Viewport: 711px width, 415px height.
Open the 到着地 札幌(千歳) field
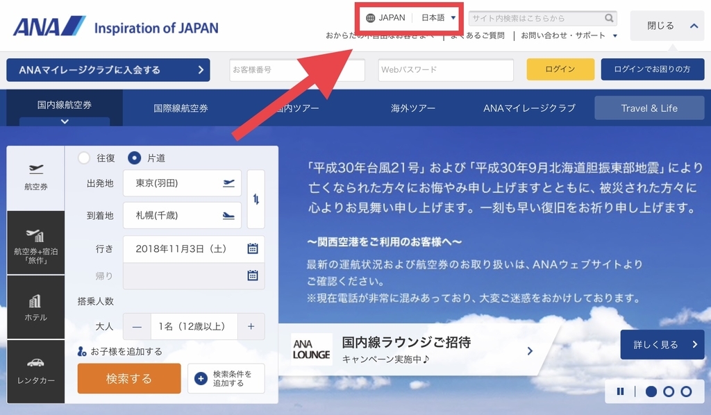183,215
